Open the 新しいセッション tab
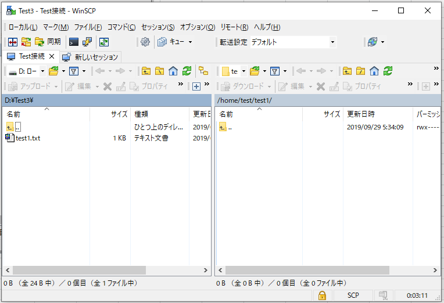 [x=91, y=57]
